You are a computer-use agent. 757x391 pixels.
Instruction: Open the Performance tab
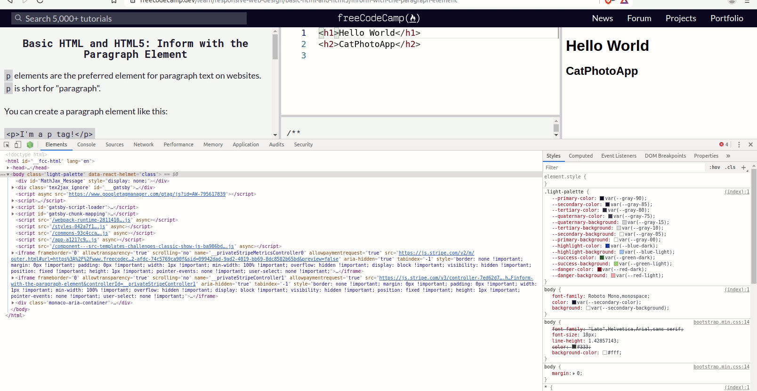pyautogui.click(x=178, y=144)
